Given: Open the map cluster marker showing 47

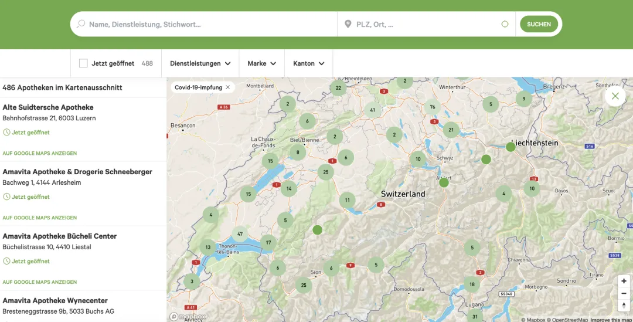Looking at the screenshot, I should click(x=240, y=234).
